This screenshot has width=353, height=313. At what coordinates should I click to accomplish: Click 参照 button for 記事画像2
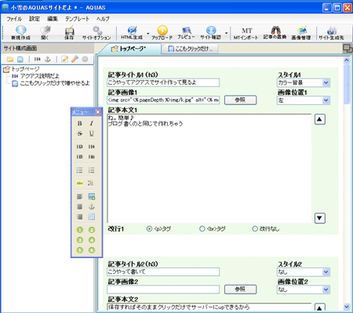(x=240, y=289)
